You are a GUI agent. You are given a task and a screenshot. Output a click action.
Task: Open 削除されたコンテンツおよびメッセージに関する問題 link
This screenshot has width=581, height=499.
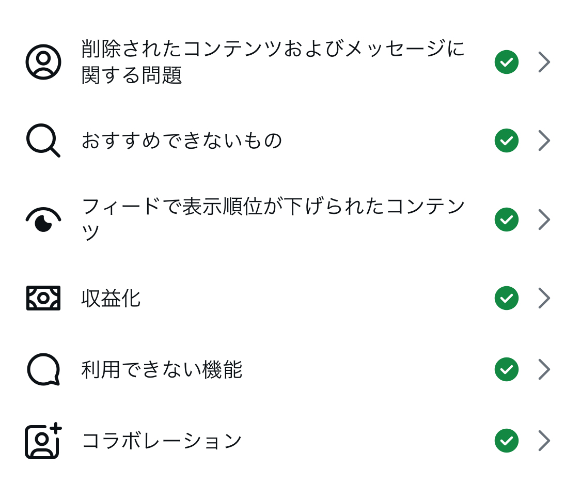[x=273, y=62]
